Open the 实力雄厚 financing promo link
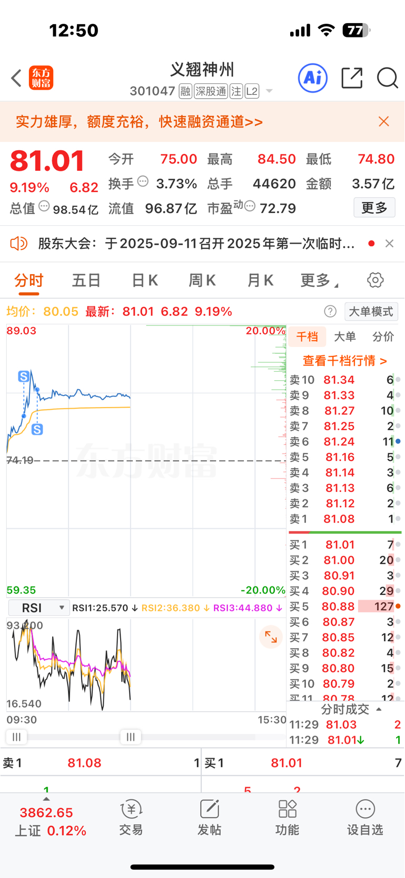Viewport: 405px width, 878px height. point(139,122)
